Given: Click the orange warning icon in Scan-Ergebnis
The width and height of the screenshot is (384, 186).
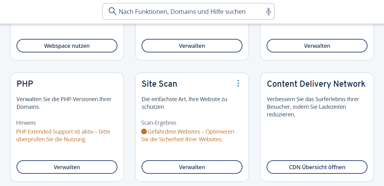Looking at the screenshot, I should [x=144, y=132].
